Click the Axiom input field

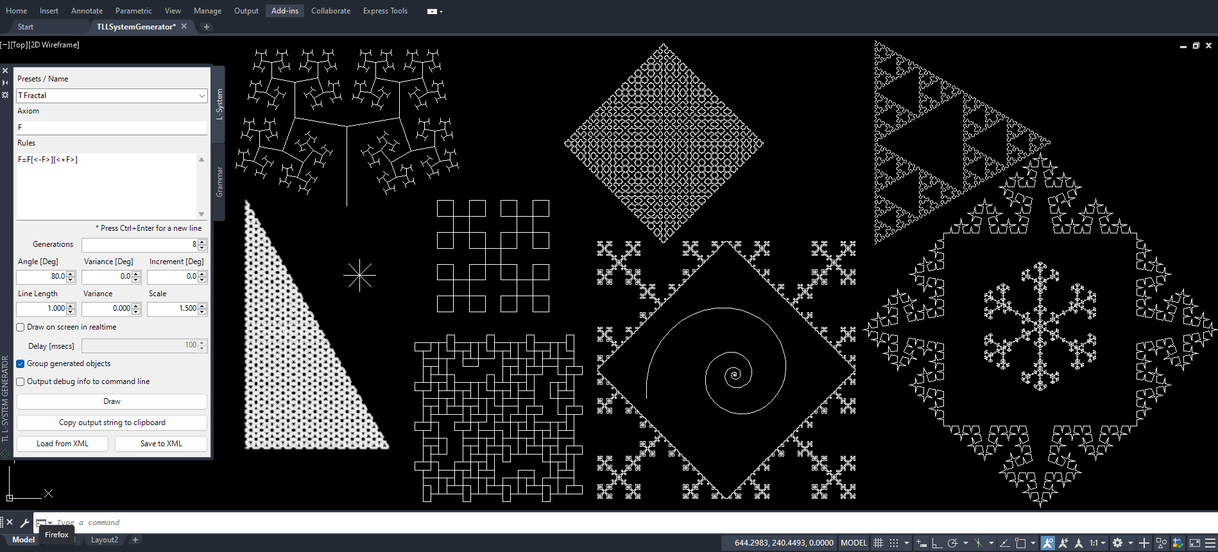point(112,128)
